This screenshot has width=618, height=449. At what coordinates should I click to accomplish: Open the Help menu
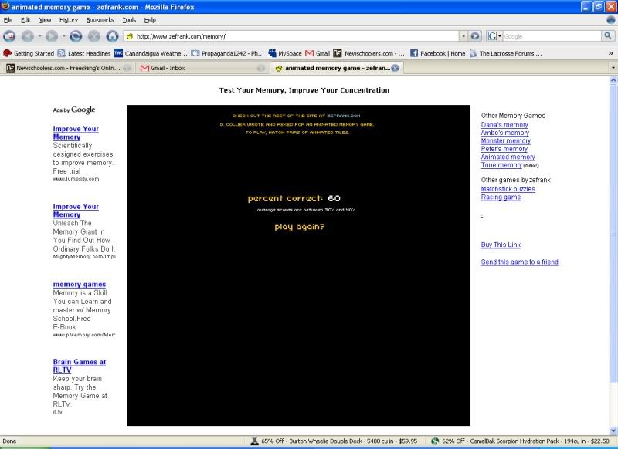click(x=150, y=20)
